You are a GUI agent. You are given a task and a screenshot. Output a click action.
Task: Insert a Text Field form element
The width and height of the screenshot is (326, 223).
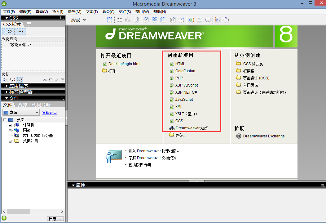coord(120,20)
